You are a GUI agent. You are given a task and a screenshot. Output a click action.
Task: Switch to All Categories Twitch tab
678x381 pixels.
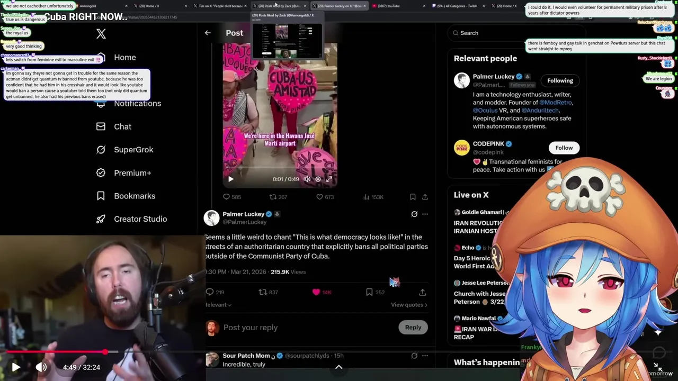pyautogui.click(x=459, y=6)
